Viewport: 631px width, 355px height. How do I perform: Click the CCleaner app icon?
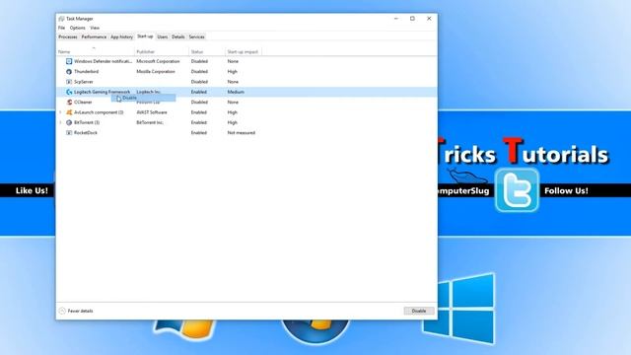pyautogui.click(x=69, y=103)
